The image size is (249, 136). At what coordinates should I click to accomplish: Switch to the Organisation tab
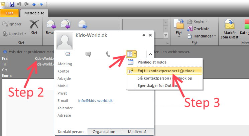point(104,132)
